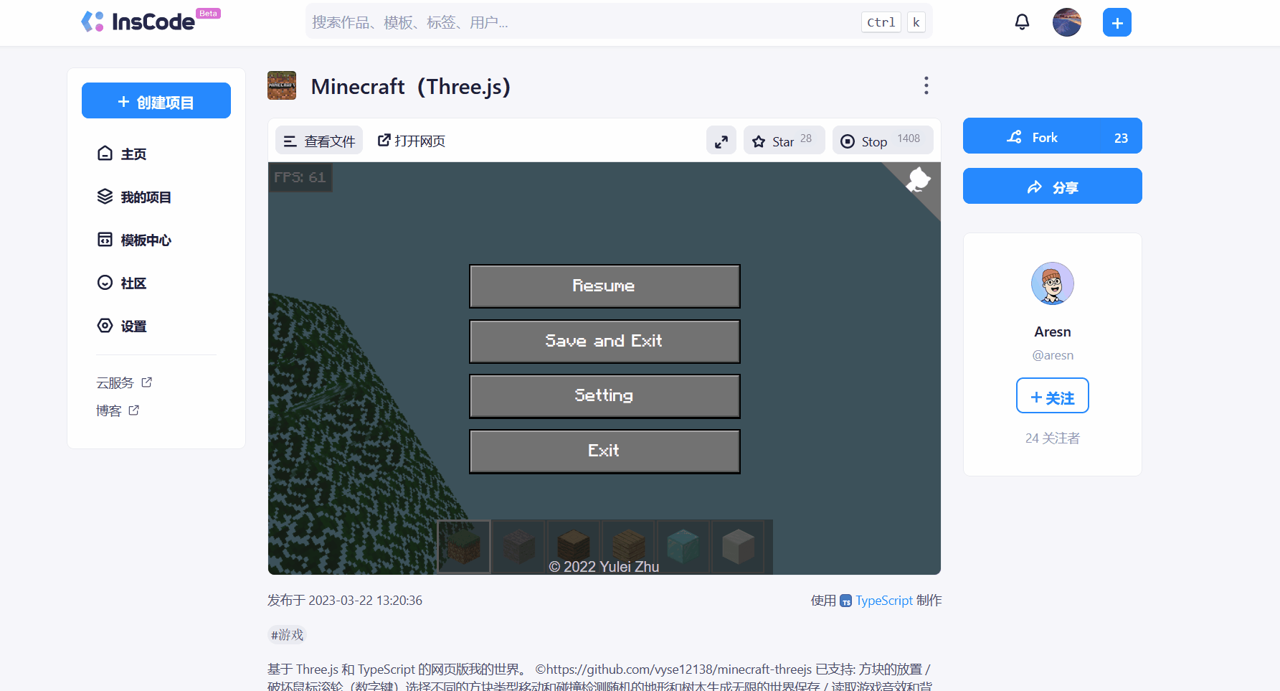Click the GitHub corner icon in preview
Screen dimensions: 1280x691
pos(919,179)
